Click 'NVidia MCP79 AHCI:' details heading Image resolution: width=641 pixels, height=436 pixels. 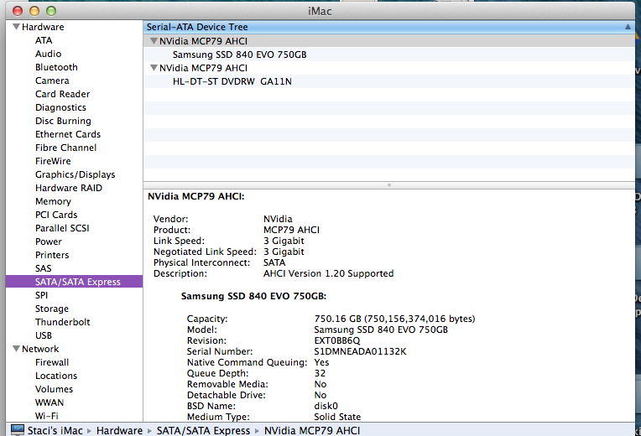point(195,196)
